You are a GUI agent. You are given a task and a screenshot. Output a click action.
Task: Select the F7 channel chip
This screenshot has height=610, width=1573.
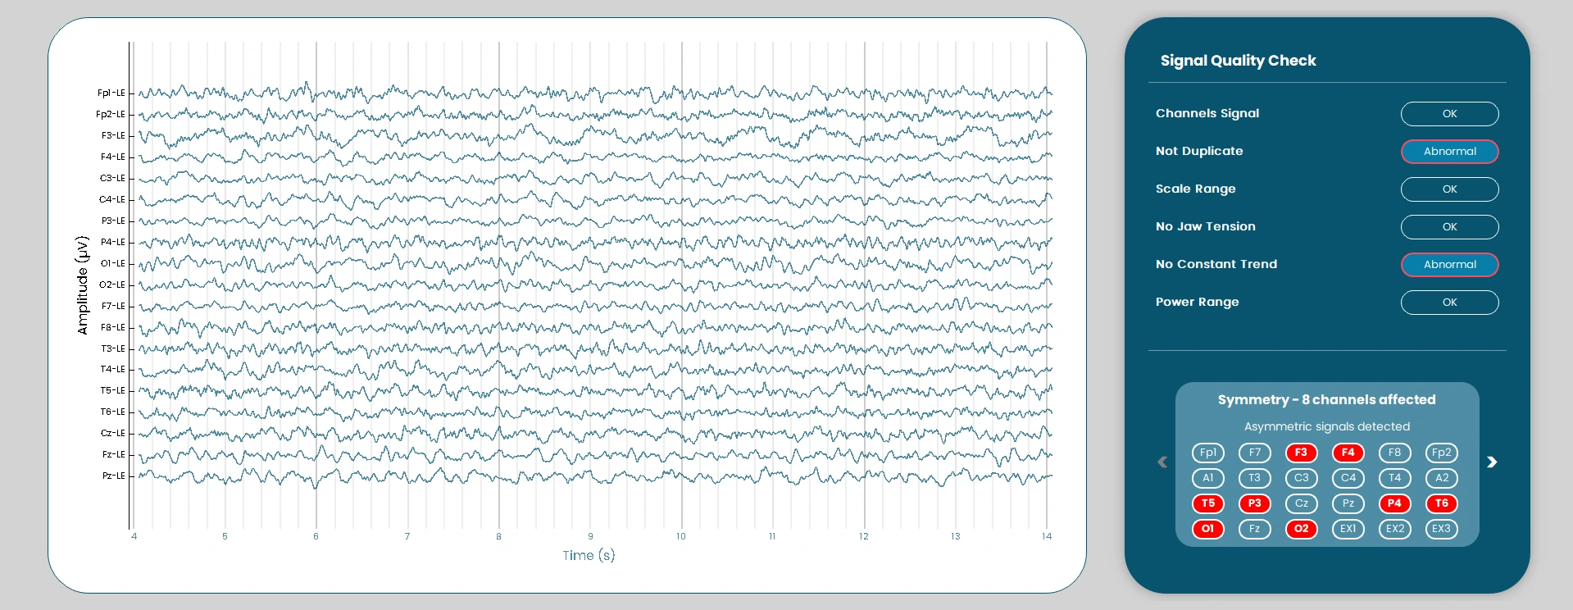(x=1254, y=453)
